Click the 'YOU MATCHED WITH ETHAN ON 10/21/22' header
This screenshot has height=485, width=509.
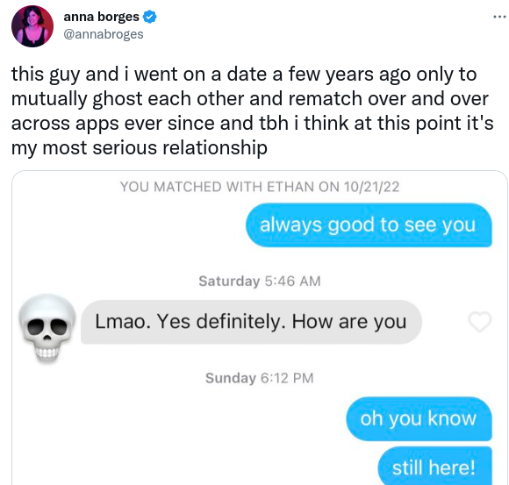tap(260, 187)
